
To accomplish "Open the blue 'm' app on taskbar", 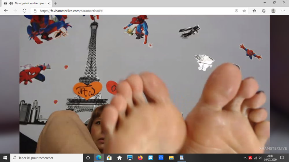I will tap(161, 158).
